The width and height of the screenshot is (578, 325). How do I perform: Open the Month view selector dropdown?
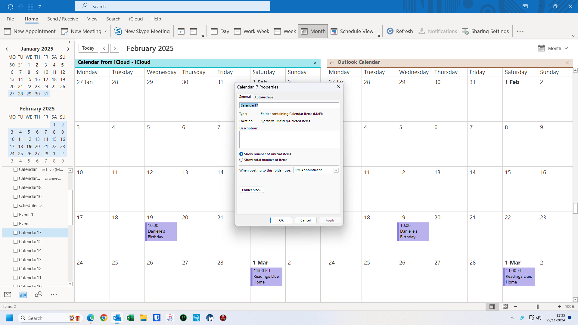(553, 48)
